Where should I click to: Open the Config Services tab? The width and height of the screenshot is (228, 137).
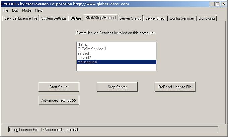click(x=182, y=18)
